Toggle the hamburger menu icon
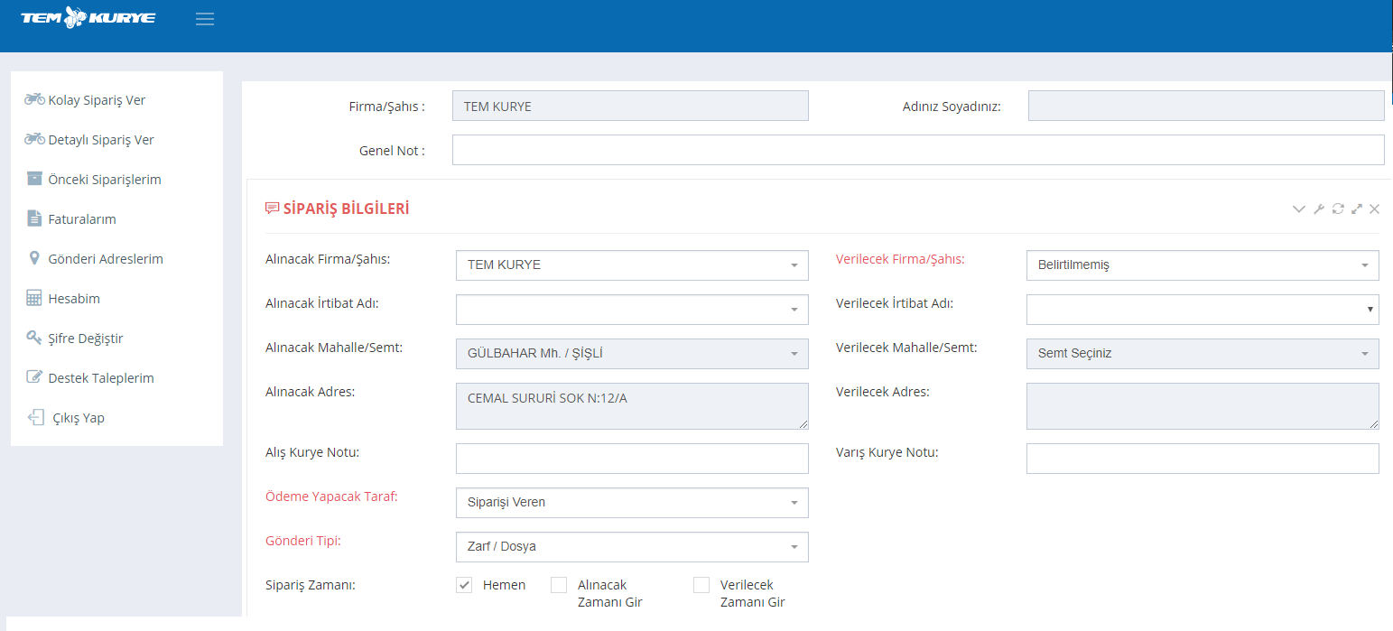Image resolution: width=1393 pixels, height=631 pixels. pos(205,18)
